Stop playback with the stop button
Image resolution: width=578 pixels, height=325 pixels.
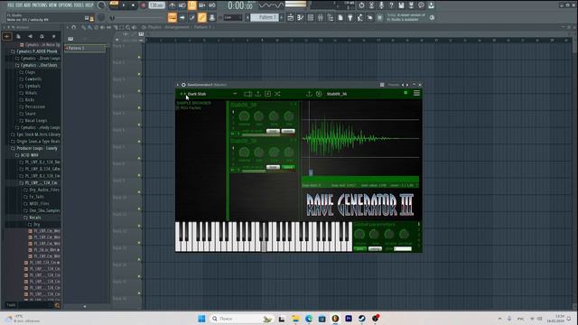click(133, 5)
